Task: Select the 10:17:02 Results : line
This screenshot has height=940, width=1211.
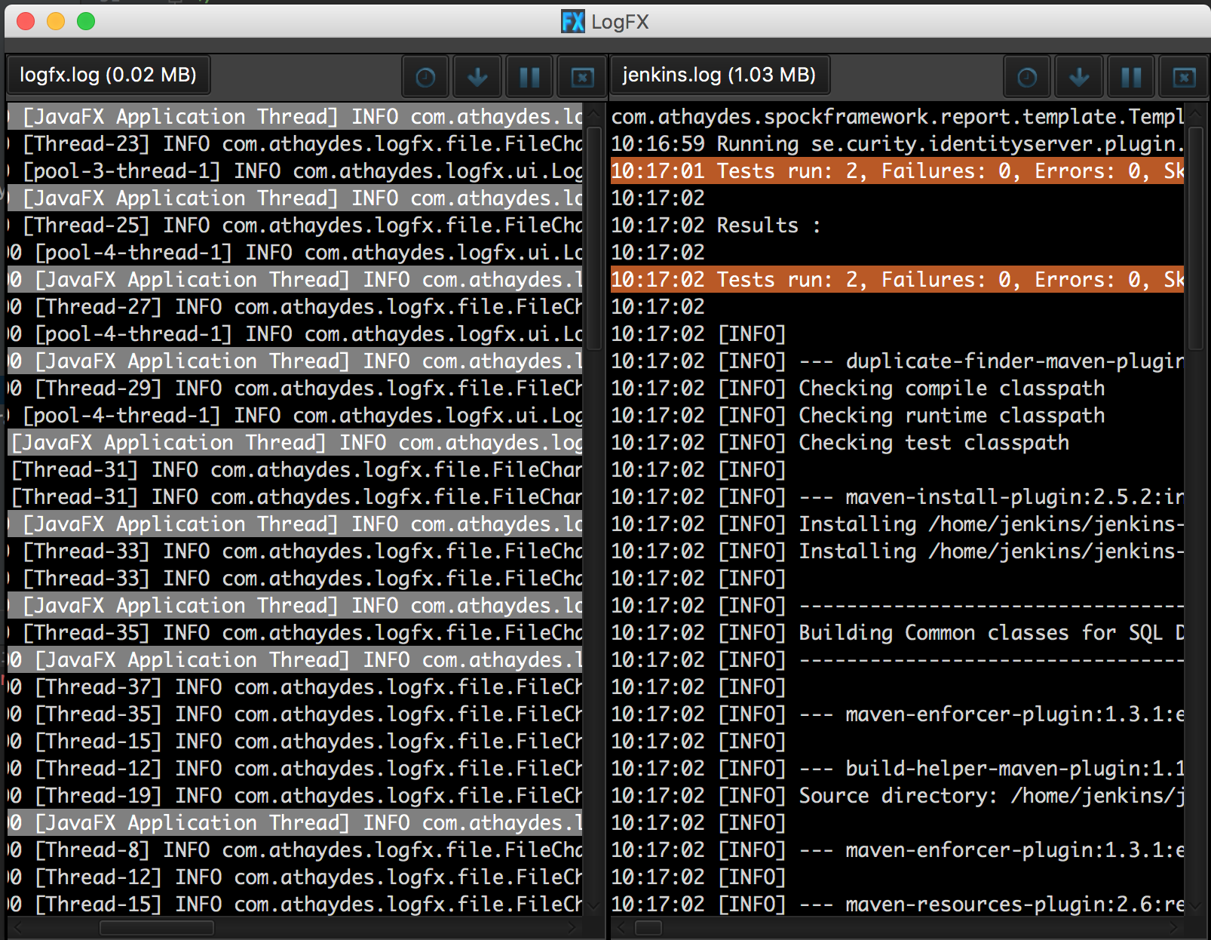Action: [897, 226]
